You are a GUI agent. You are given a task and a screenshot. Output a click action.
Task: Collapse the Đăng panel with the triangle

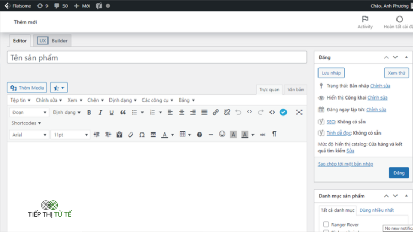[406, 57]
